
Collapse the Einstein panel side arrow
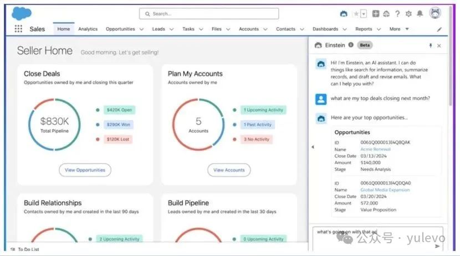313,147
